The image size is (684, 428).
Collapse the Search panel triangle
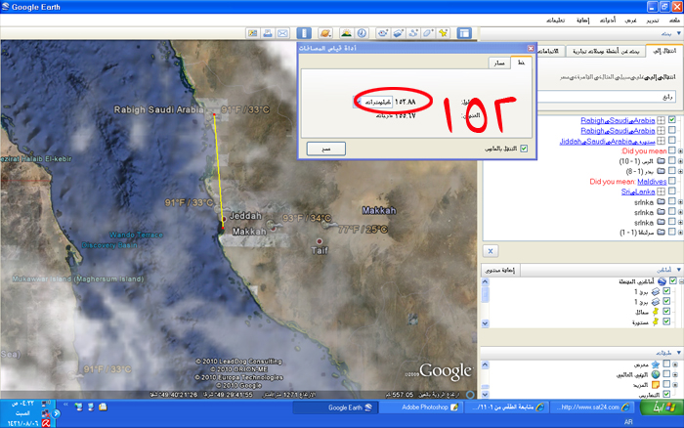(x=679, y=33)
